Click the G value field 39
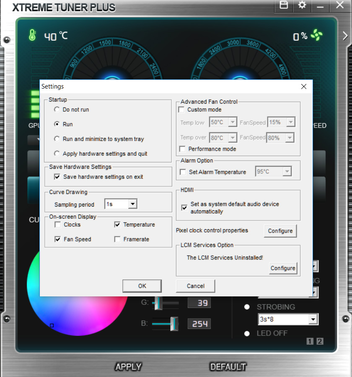 199,303
